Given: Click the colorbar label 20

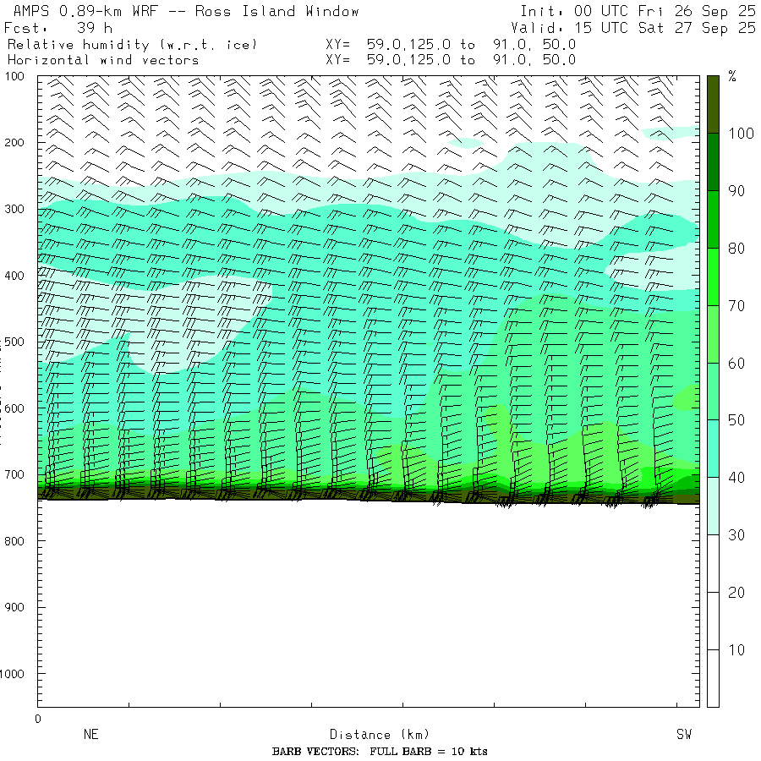Looking at the screenshot, I should click(x=736, y=592).
